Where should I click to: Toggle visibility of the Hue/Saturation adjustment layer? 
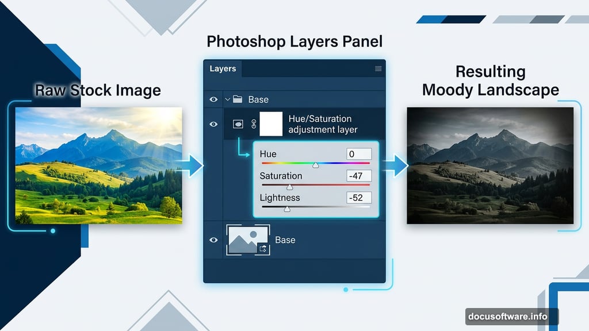click(x=213, y=123)
